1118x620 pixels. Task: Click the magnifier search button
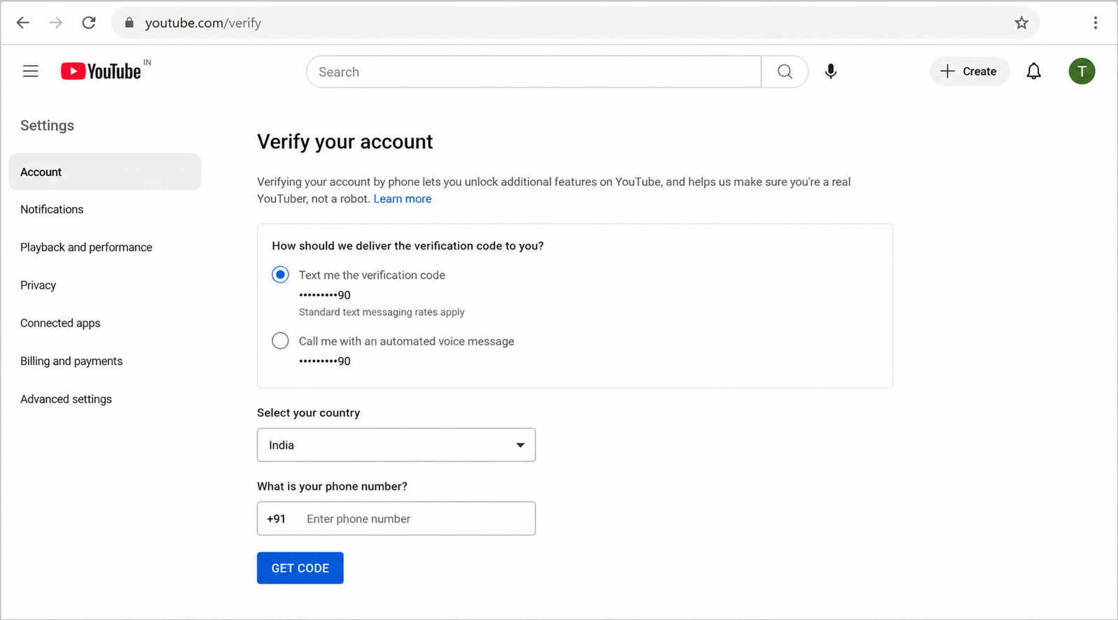click(785, 72)
